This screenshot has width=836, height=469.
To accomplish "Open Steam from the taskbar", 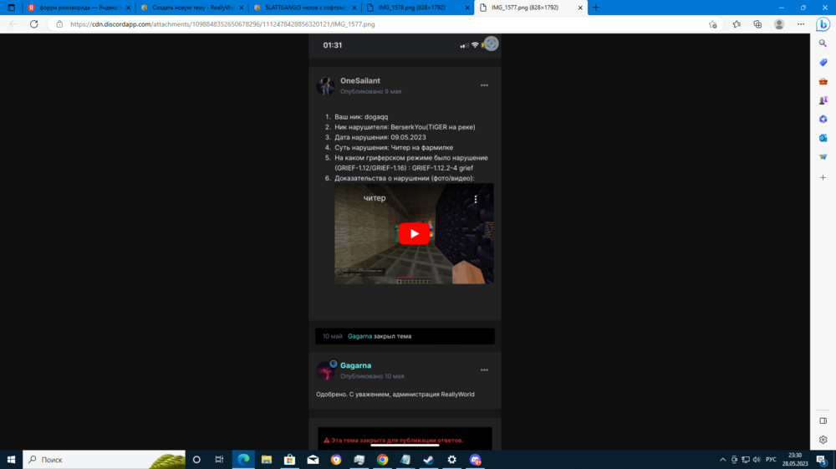I will click(x=429, y=460).
